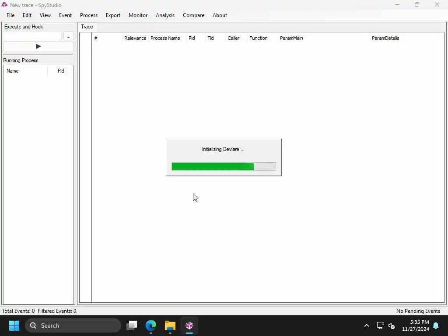Click No Pending Events status text
Viewport: 448px width, 336px height.
pos(418,311)
